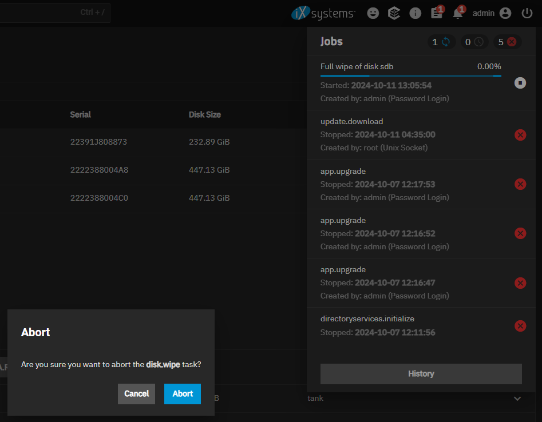The image size is (542, 422).
Task: Toggle the failed jobs filter chip
Action: pos(507,42)
